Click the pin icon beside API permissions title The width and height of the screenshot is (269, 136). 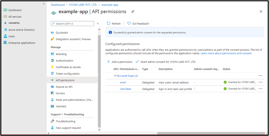point(132,12)
